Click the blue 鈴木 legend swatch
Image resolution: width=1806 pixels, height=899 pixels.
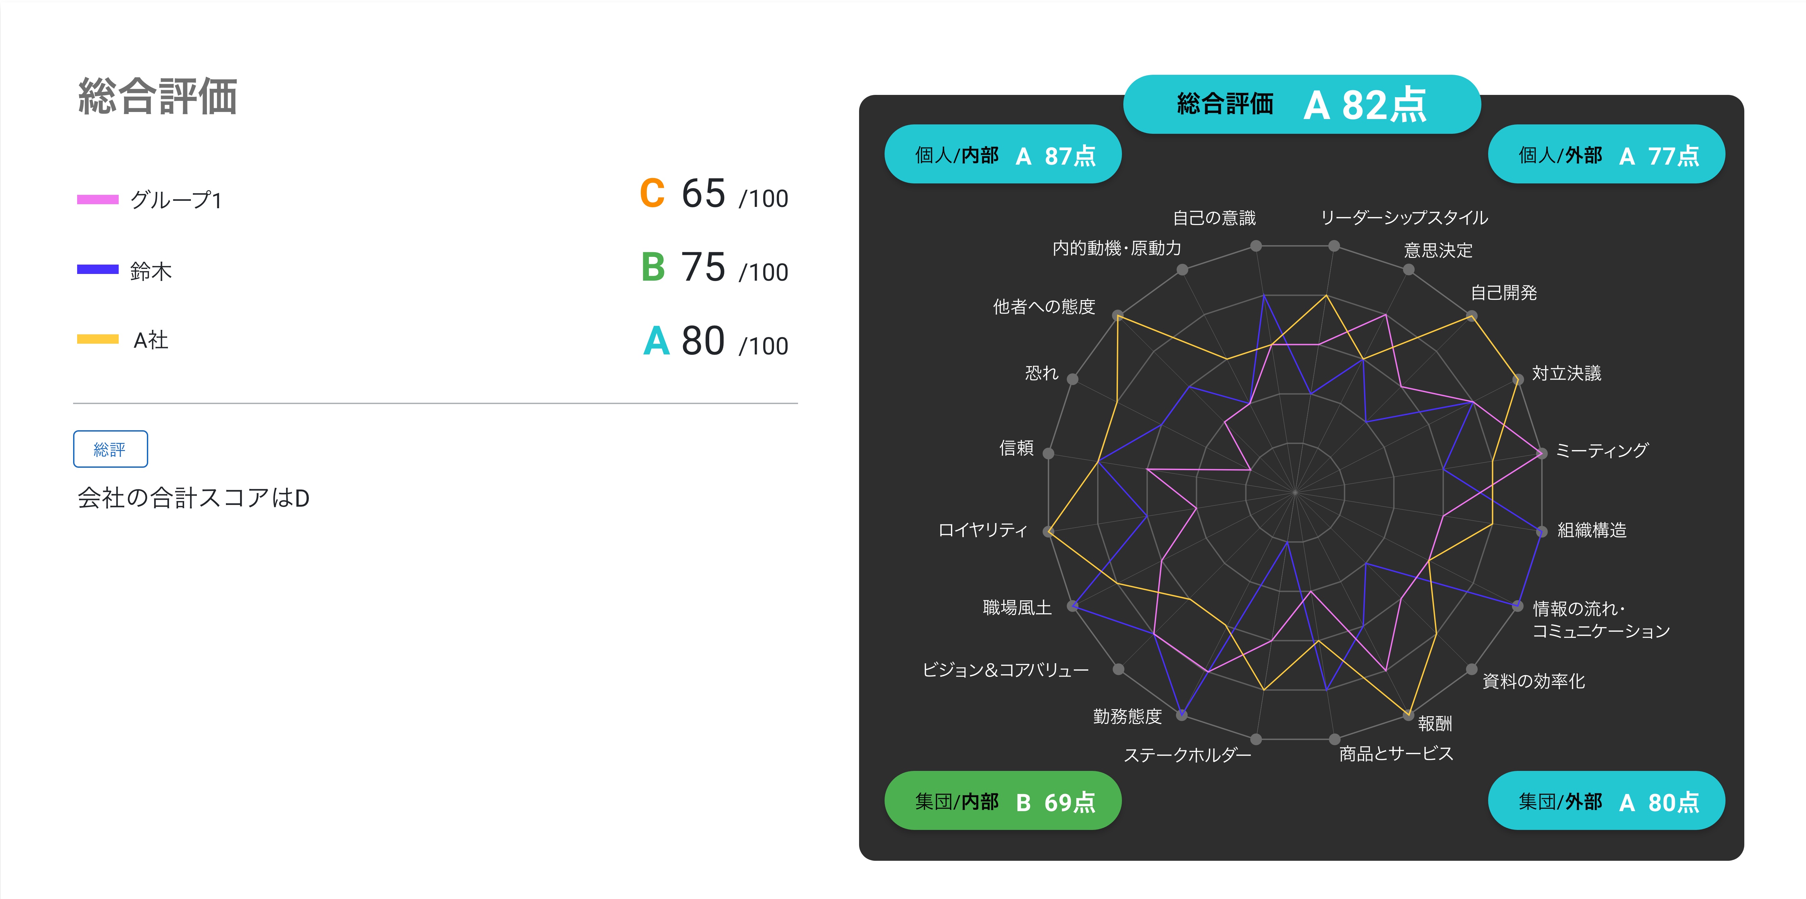coord(98,269)
